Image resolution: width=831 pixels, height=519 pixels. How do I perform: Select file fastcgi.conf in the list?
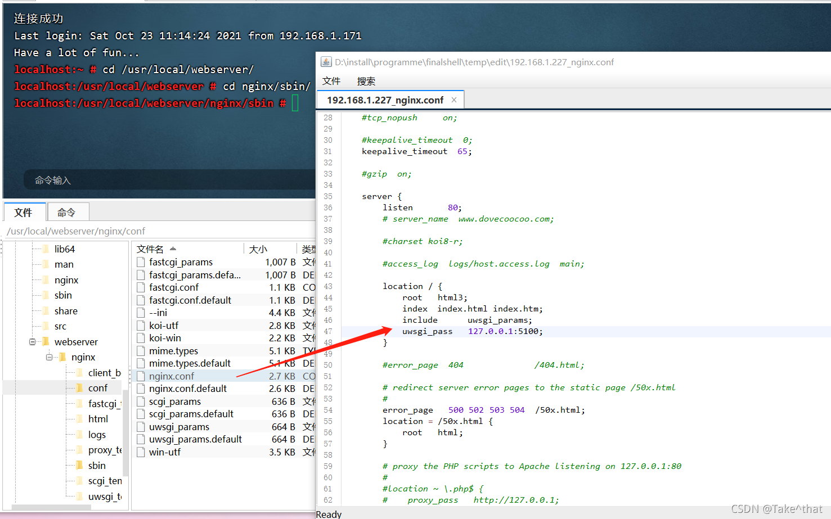point(174,287)
